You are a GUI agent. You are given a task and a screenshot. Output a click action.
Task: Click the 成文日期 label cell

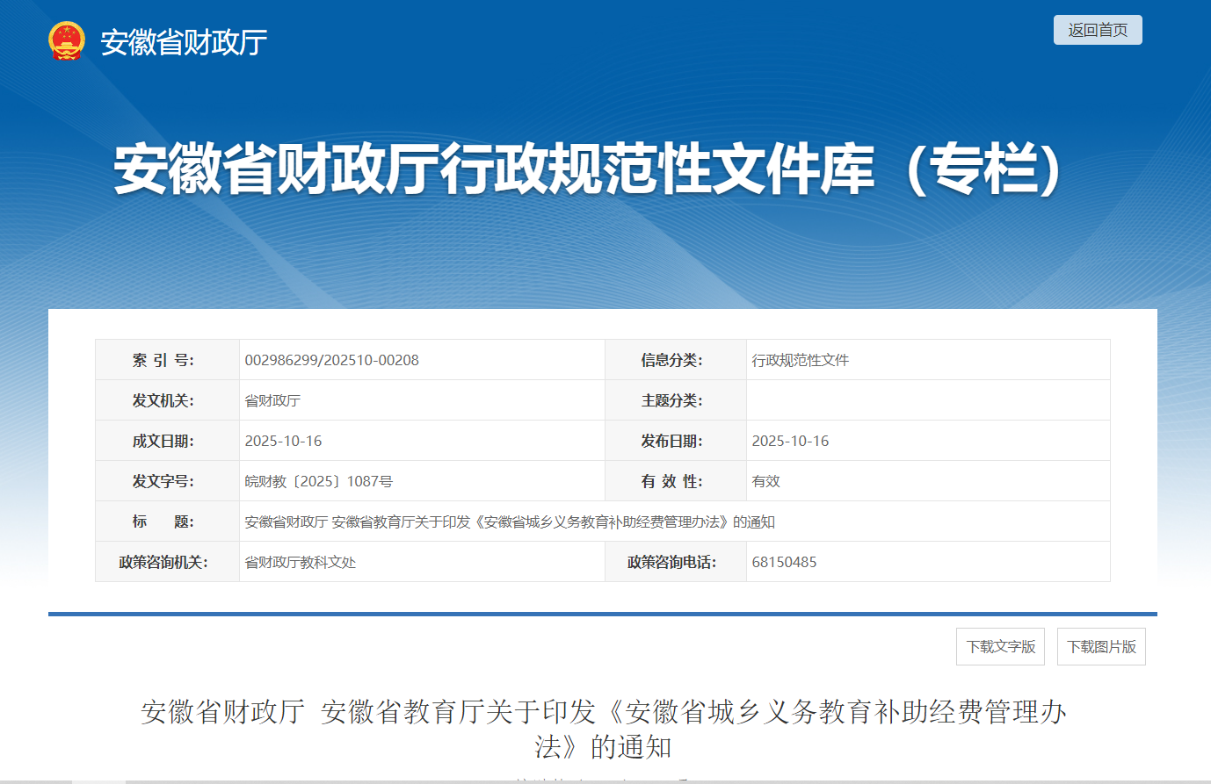pos(167,441)
